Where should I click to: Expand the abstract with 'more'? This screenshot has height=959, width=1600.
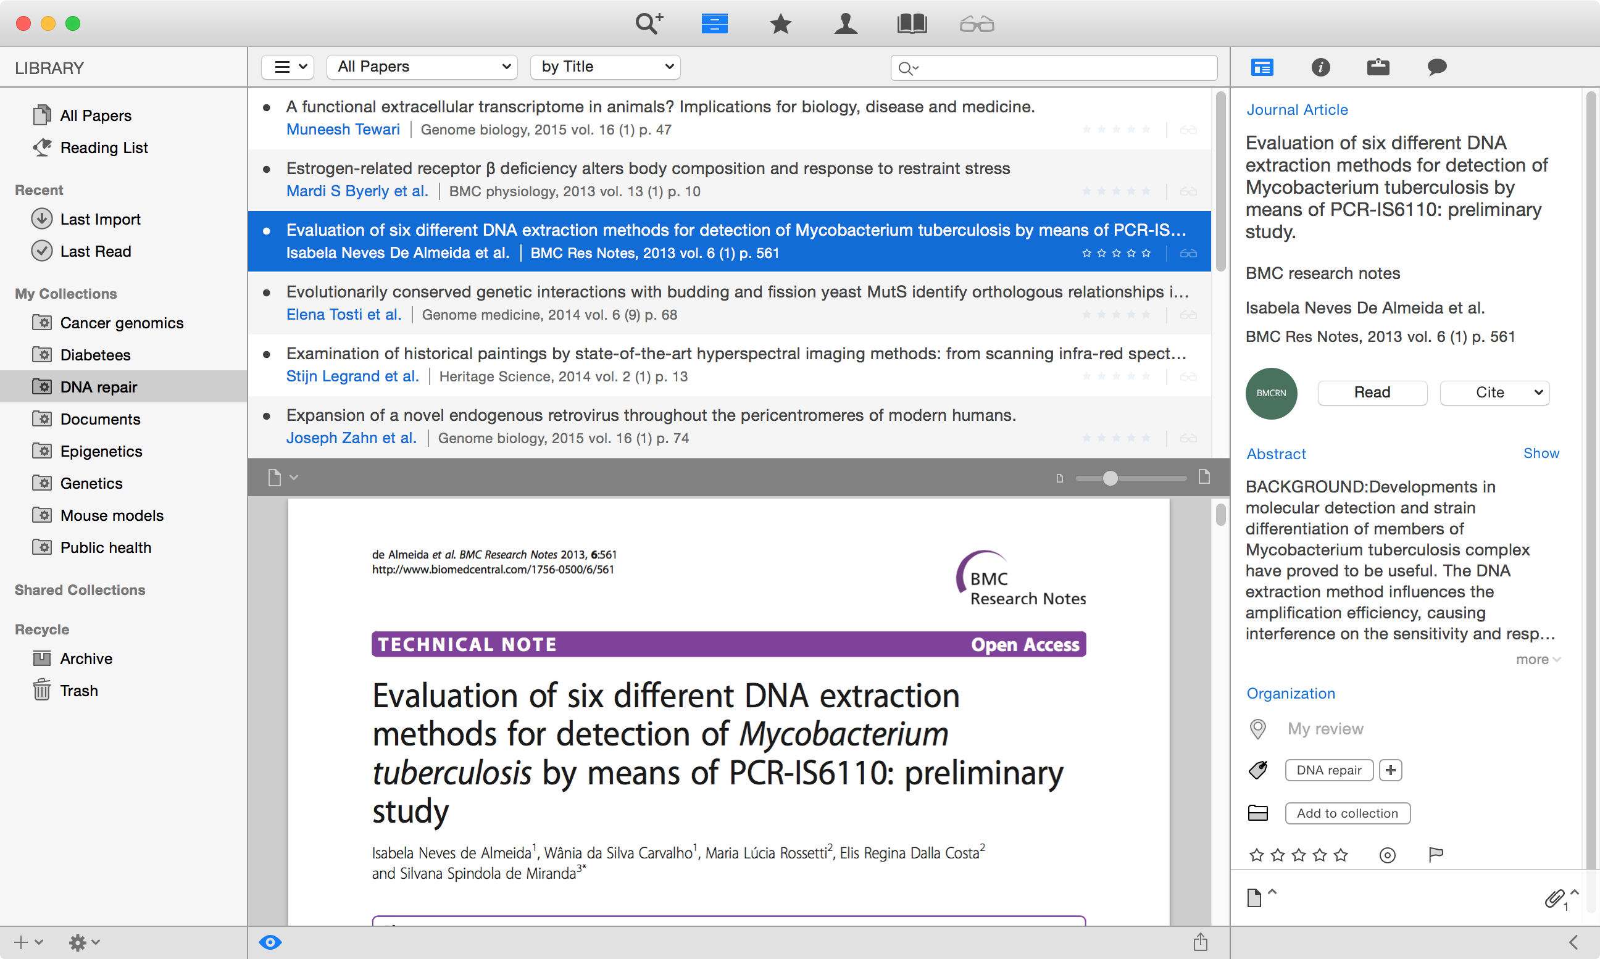point(1538,660)
